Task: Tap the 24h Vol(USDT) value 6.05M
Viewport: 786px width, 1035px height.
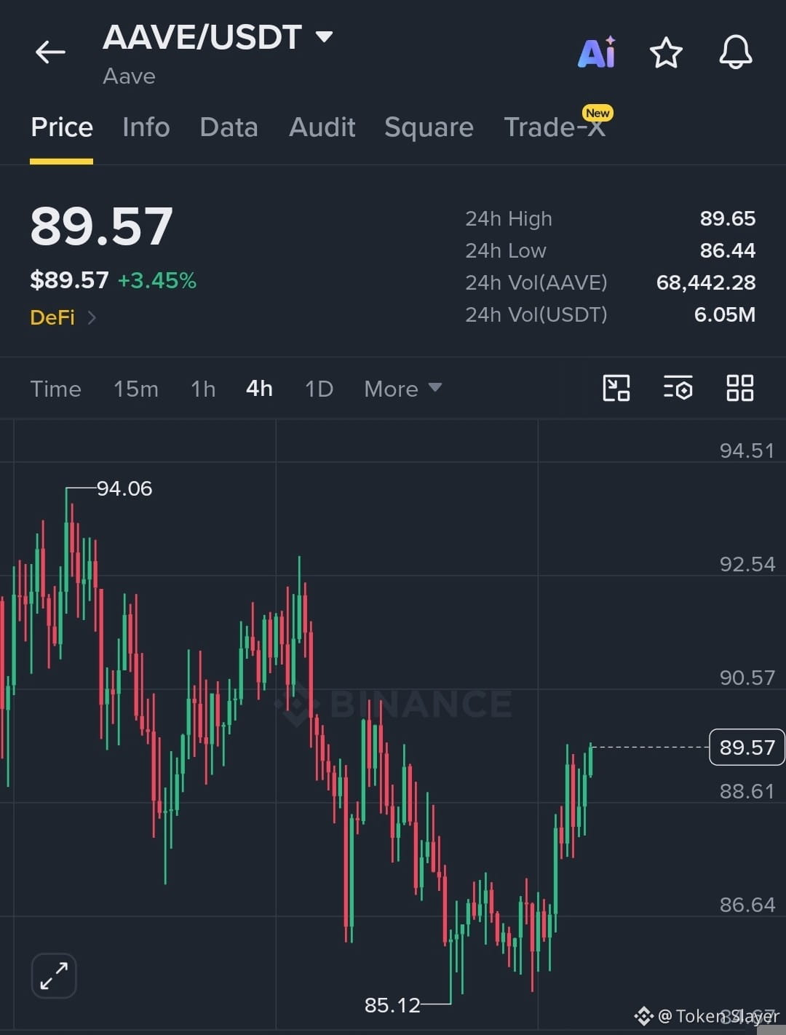Action: pyautogui.click(x=725, y=314)
